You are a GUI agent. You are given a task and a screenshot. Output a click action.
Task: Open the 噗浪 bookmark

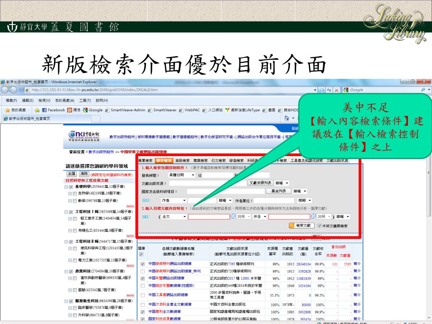pyautogui.click(x=74, y=110)
